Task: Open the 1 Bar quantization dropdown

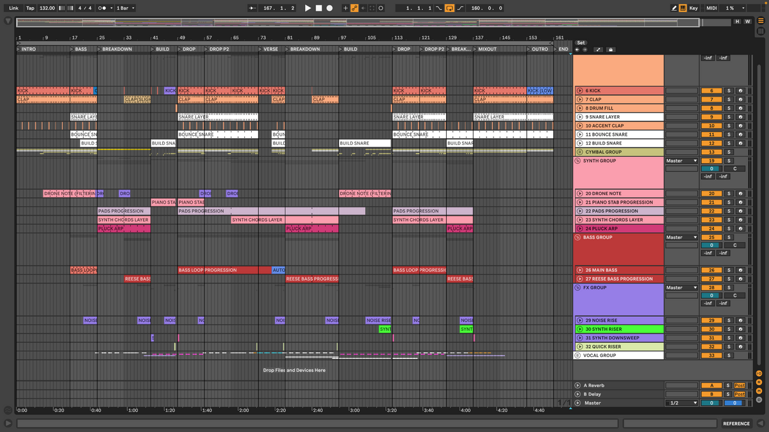Action: 126,8
